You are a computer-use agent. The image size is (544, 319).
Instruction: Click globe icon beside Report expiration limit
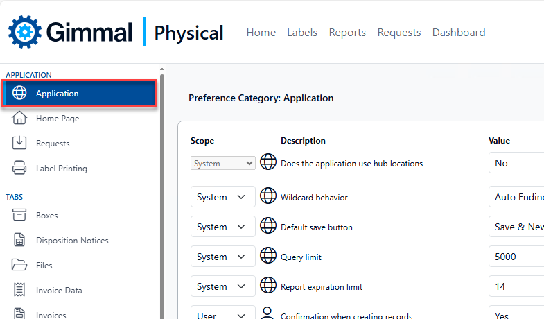(x=268, y=285)
